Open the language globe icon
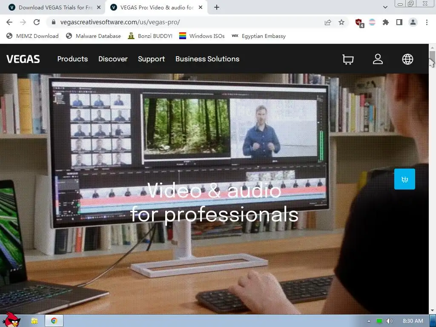Screen dimensions: 436x327 tap(407, 59)
